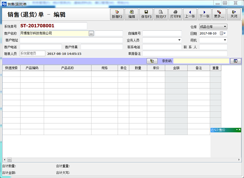This screenshot has width=244, height=178.
Task: Click the 单据备注 input field
Action: pos(185,54)
